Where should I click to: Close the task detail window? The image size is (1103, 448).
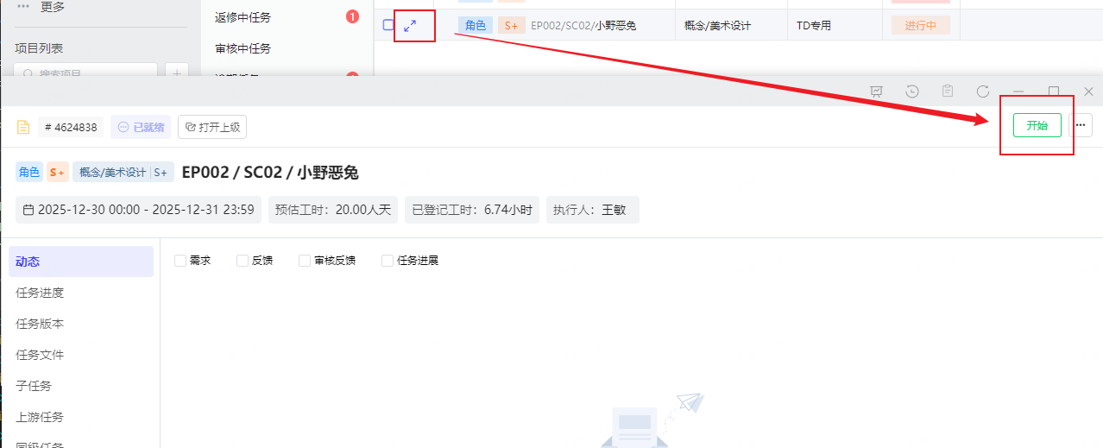[1088, 91]
